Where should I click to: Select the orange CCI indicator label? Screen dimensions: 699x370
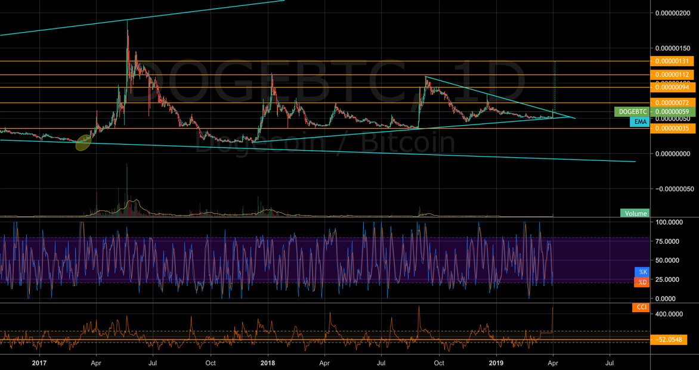641,307
